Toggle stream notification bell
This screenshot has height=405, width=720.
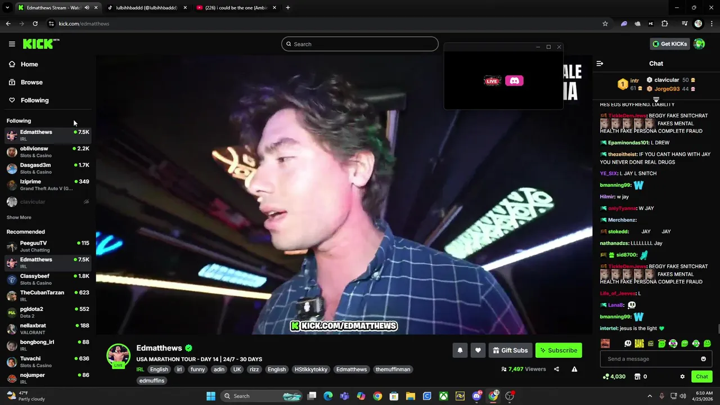click(x=460, y=350)
